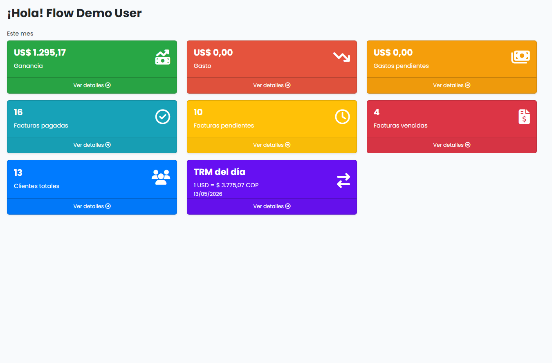Open Ver detalles for Clientes totales
Image resolution: width=552 pixels, height=363 pixels.
click(92, 206)
